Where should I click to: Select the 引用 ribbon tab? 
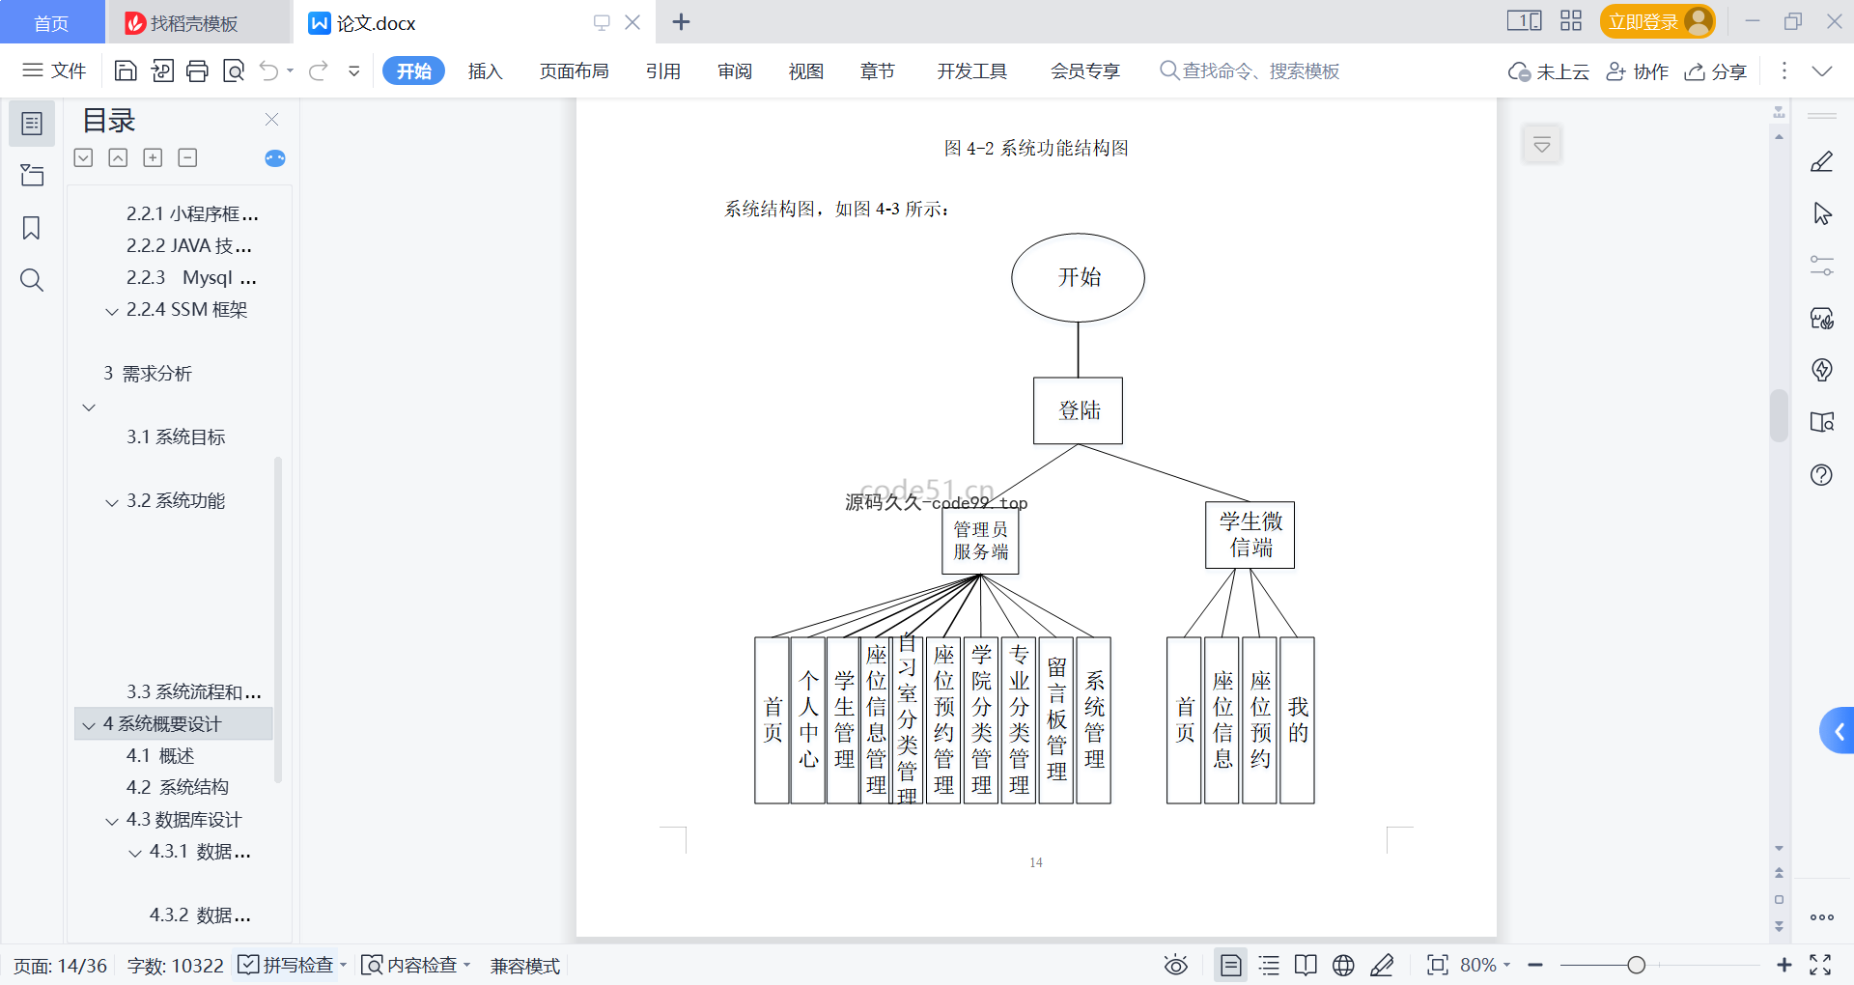pos(663,70)
